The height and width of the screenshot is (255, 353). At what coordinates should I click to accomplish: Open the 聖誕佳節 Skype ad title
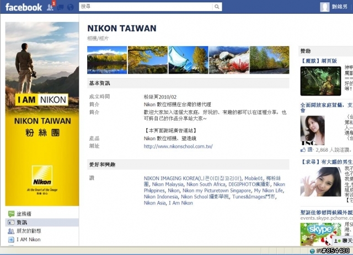pyautogui.click(x=327, y=212)
